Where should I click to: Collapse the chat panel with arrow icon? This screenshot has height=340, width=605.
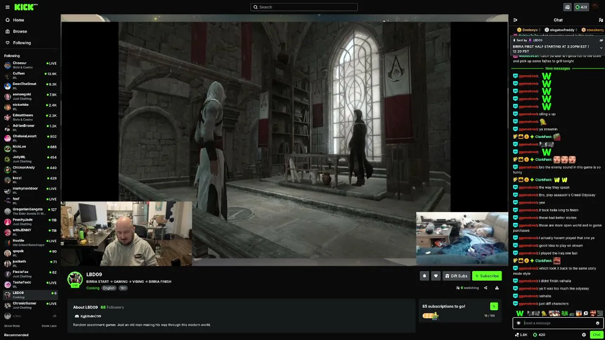(515, 20)
